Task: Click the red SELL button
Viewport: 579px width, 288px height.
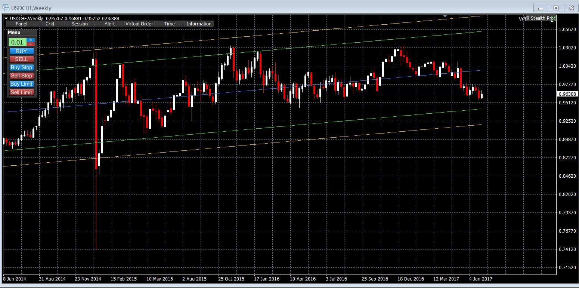Action: [x=22, y=59]
